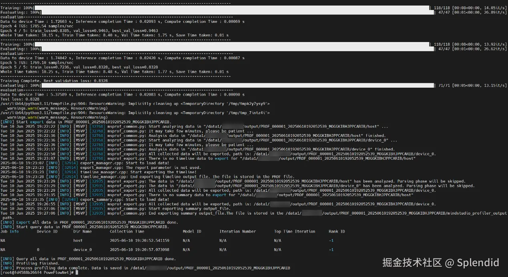Viewport: 508px width, 277px height.
Task: Click 'Data to device Time : 1.72603 s' line
Action: pyautogui.click(x=122, y=21)
